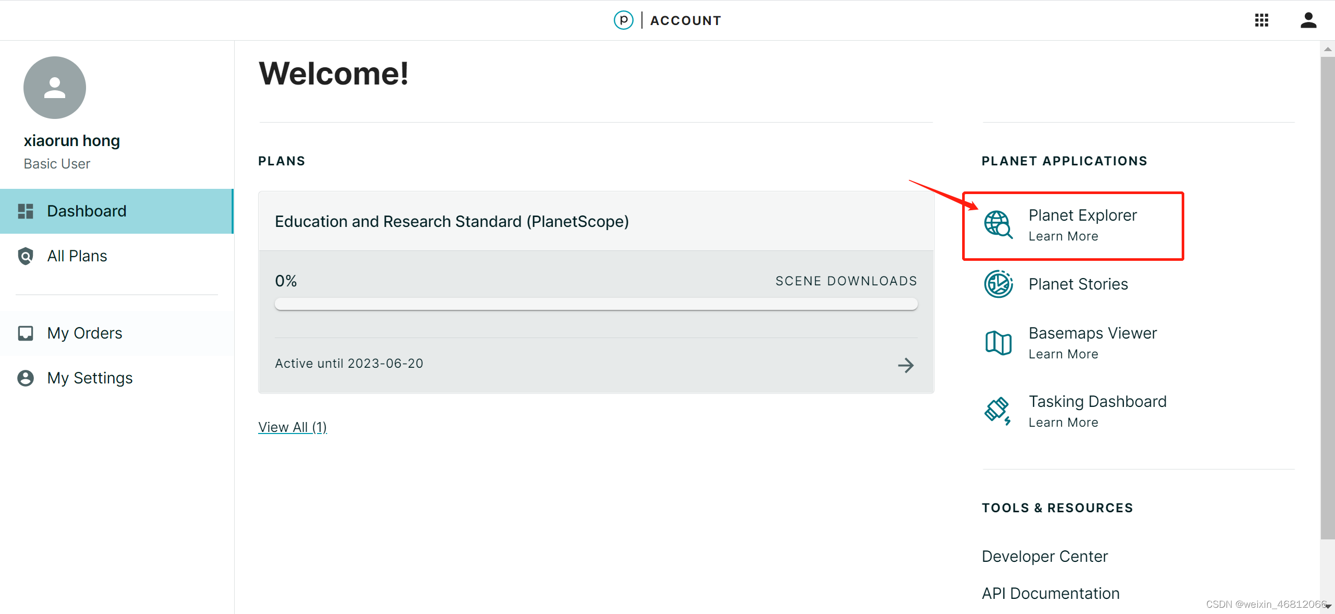Screen dimensions: 1335x614
Task: Click the Planet logo in the header
Action: (623, 20)
